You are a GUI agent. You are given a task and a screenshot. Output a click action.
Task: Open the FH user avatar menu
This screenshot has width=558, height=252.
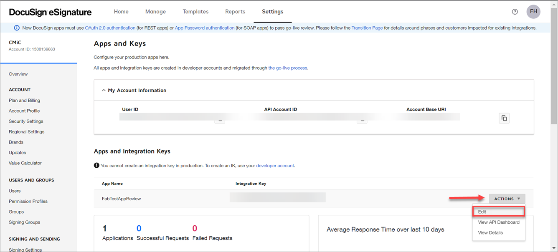click(533, 12)
